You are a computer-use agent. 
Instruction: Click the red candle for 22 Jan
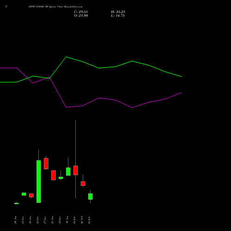coord(31,195)
